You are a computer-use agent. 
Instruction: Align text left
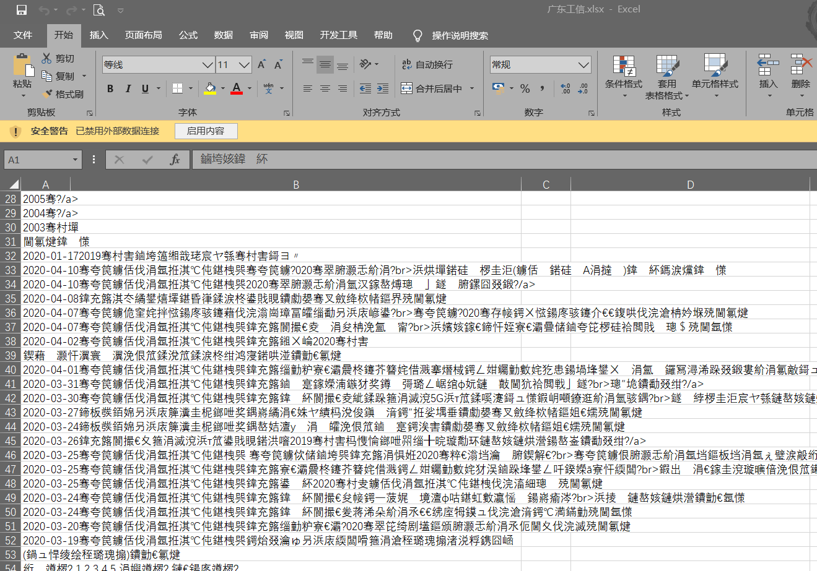click(x=308, y=88)
